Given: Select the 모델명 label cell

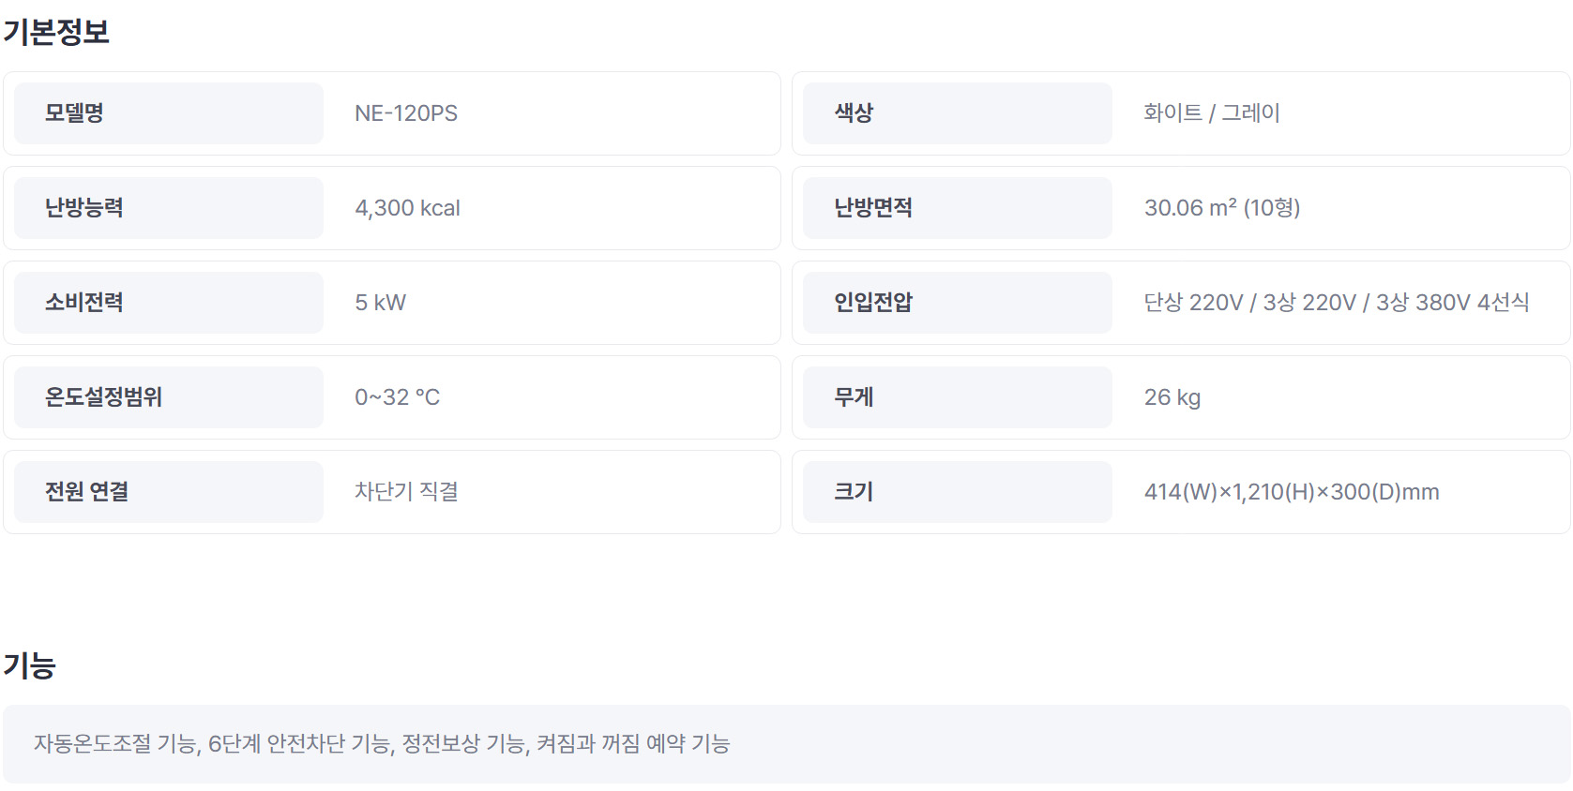Looking at the screenshot, I should coord(169,113).
